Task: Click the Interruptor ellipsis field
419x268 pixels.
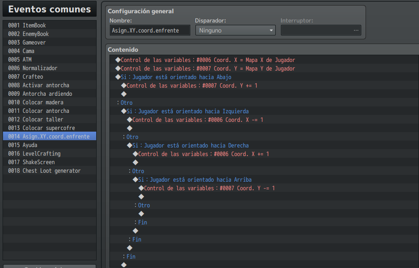Action: coord(321,30)
